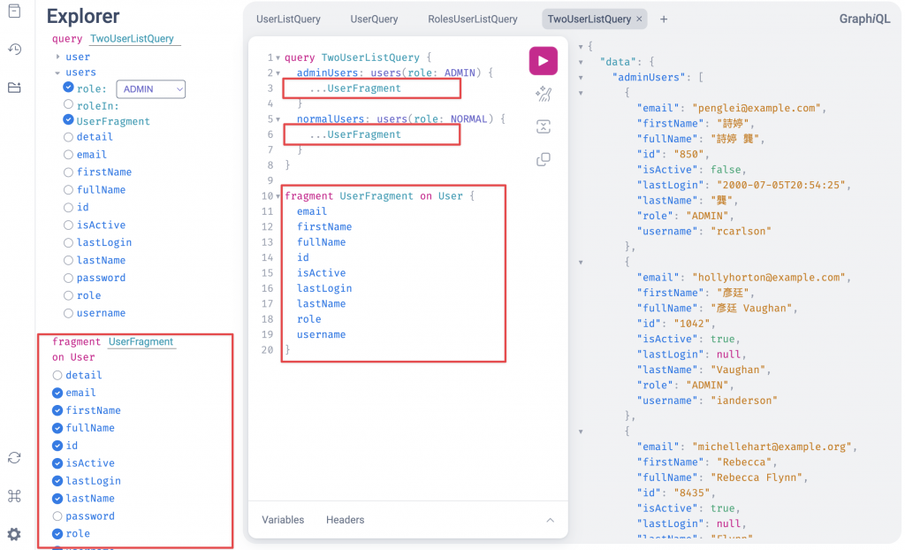
Task: Uncheck lastLogin in the UserFragment section
Action: (57, 481)
